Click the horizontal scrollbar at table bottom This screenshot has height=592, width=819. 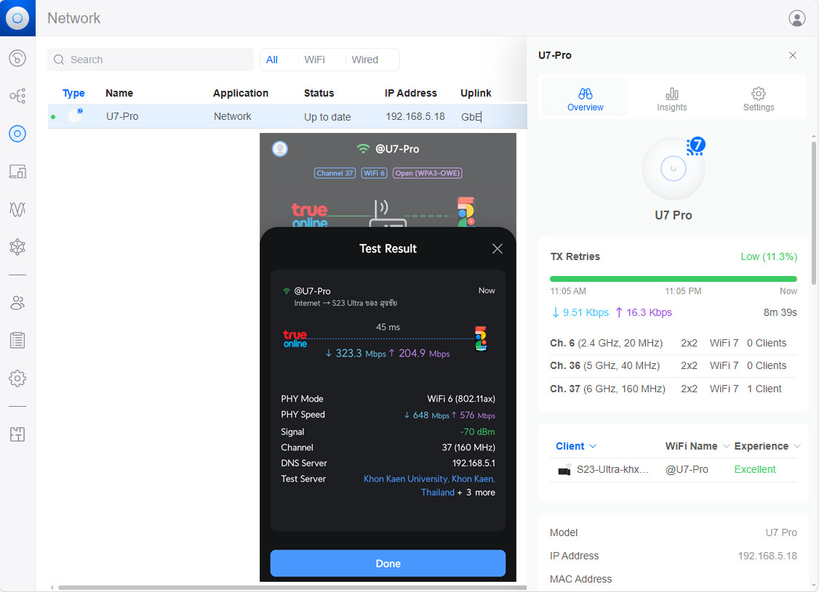[x=292, y=588]
